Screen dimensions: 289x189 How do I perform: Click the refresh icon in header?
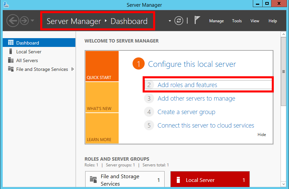[178, 21]
